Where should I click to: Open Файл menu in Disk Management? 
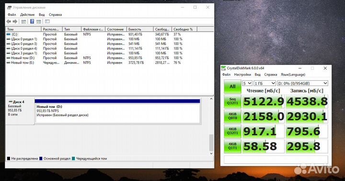(x=11, y=15)
